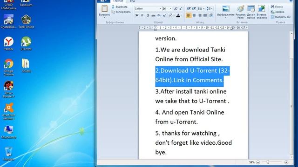This screenshot has height=167, width=298.
Task: Select align text left
Action: [189, 15]
